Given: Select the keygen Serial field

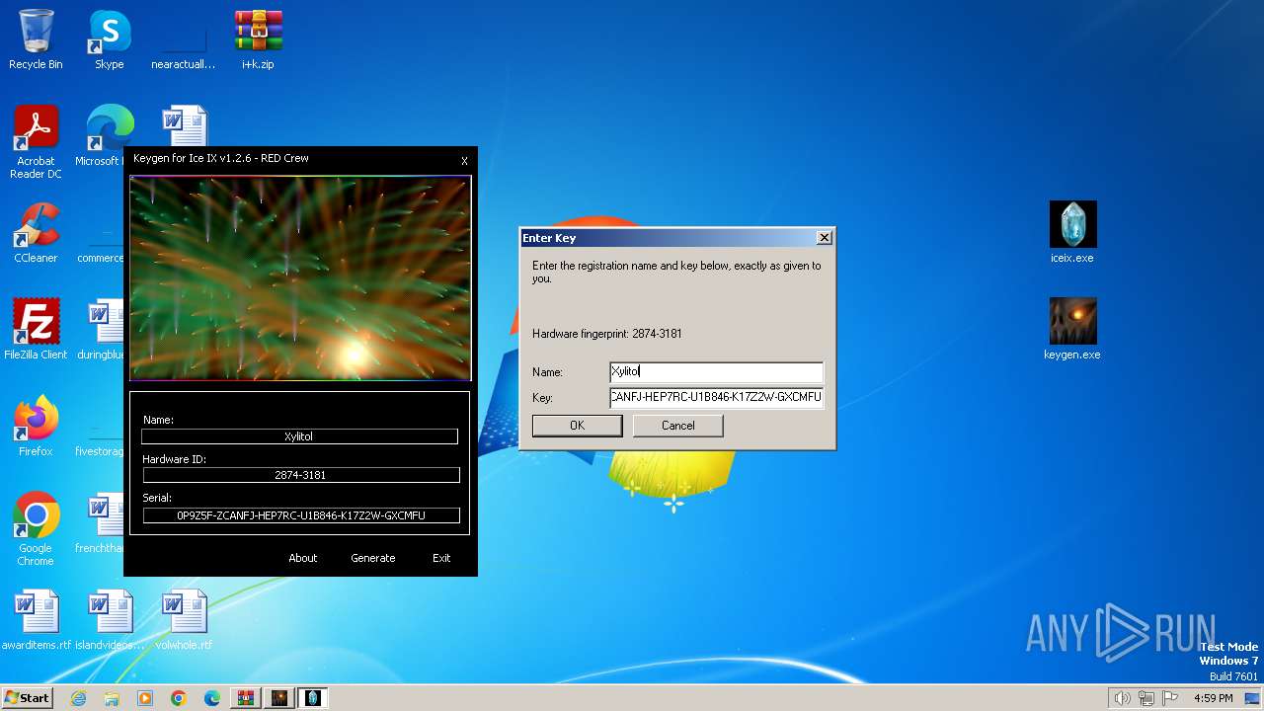Looking at the screenshot, I should point(301,515).
